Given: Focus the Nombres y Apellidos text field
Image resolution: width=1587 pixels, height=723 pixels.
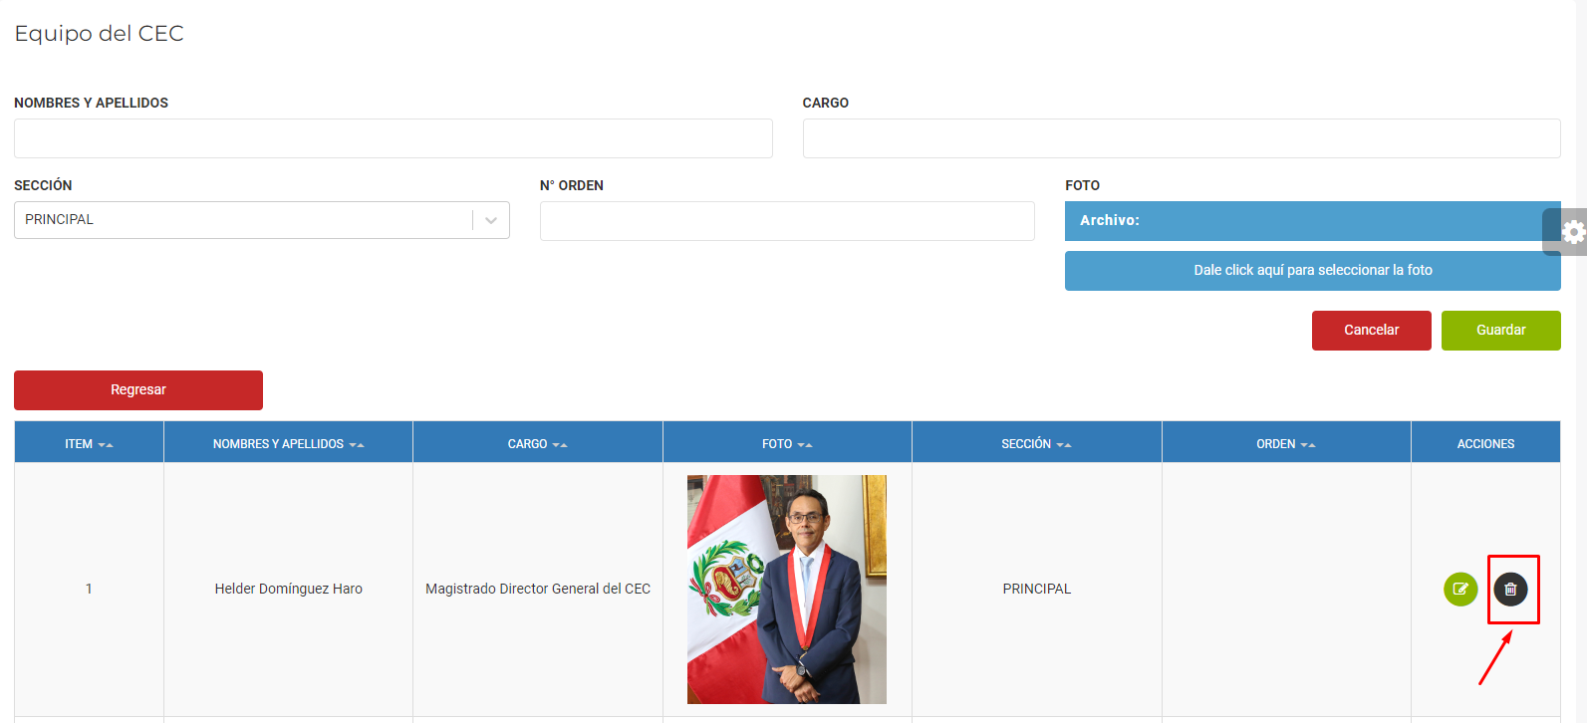Looking at the screenshot, I should click(x=393, y=138).
